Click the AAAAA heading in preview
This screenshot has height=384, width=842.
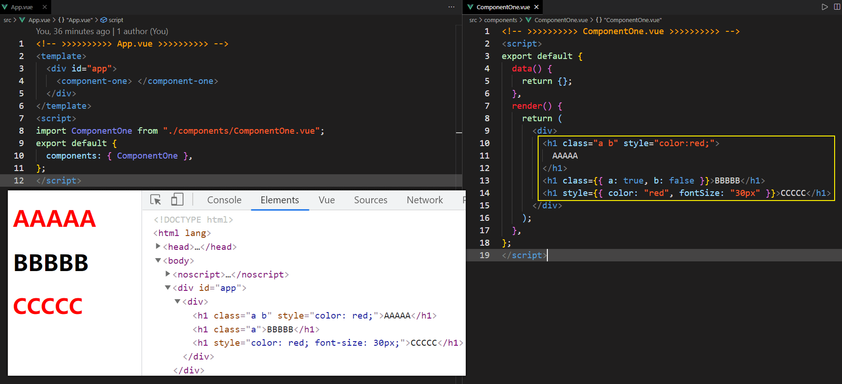55,219
